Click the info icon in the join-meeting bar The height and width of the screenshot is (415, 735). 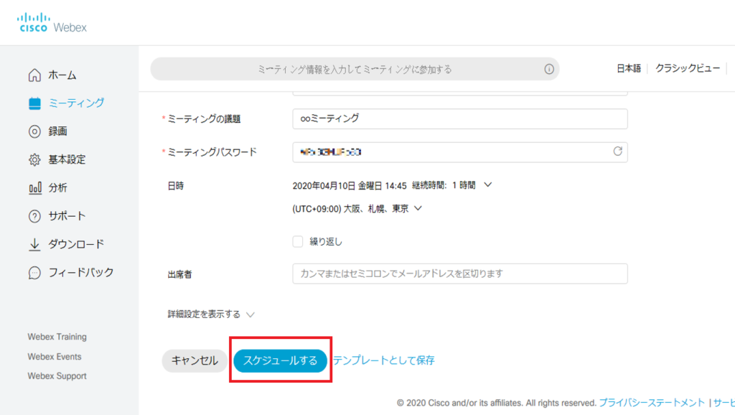tap(549, 70)
